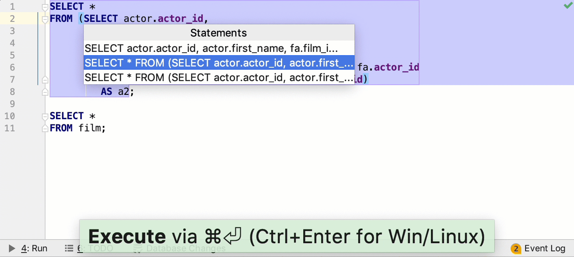Viewport: 574px width, 257px height.
Task: Click fold end marker on line 8
Action: click(x=45, y=92)
